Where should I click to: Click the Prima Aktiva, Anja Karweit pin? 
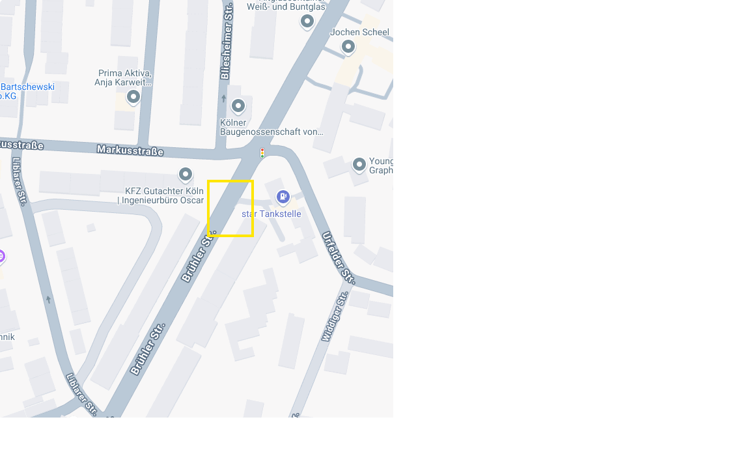tap(133, 98)
